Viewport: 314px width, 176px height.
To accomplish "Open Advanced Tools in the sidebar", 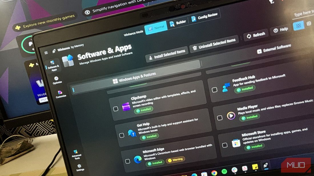I will pos(76,154).
